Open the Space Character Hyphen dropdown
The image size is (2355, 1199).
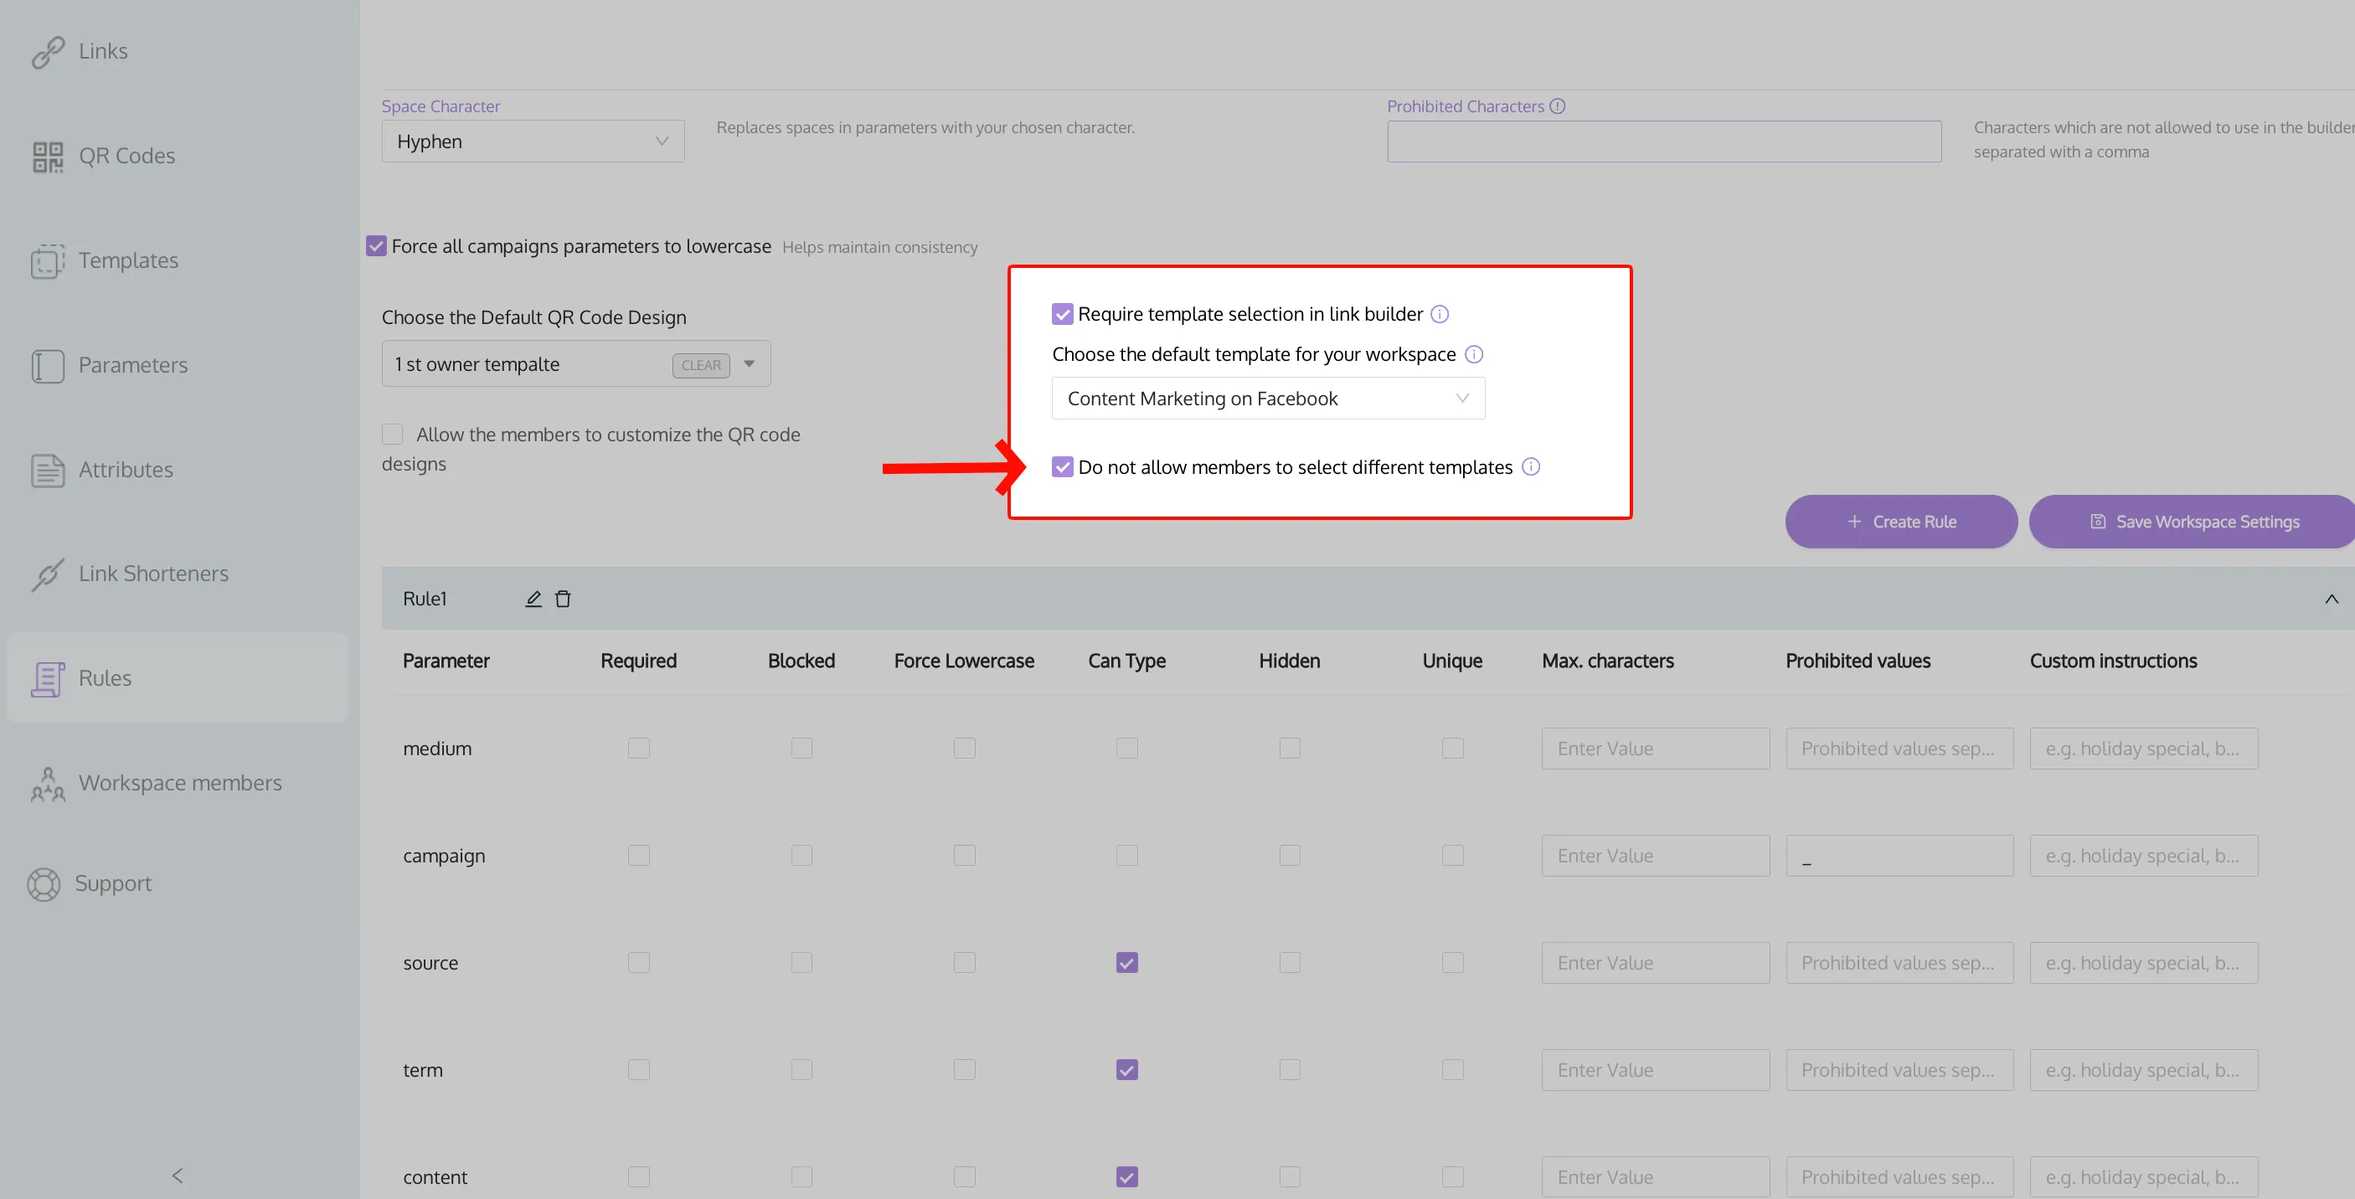532,142
